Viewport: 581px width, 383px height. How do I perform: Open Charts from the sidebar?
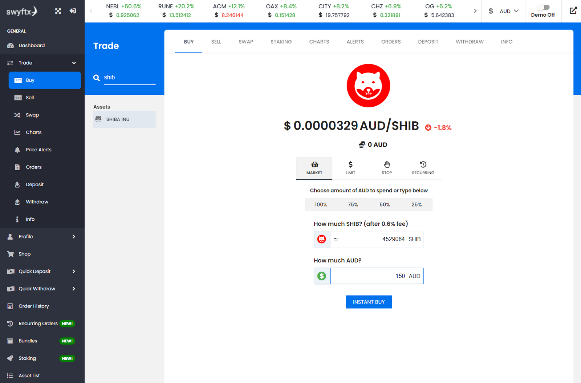click(x=45, y=133)
